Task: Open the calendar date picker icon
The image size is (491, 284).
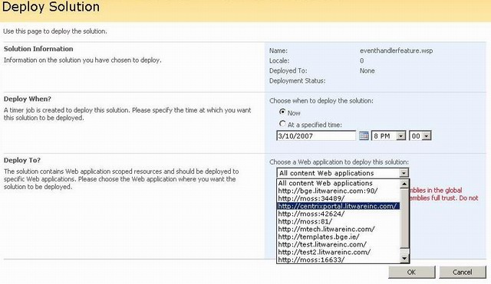Action: [364, 135]
